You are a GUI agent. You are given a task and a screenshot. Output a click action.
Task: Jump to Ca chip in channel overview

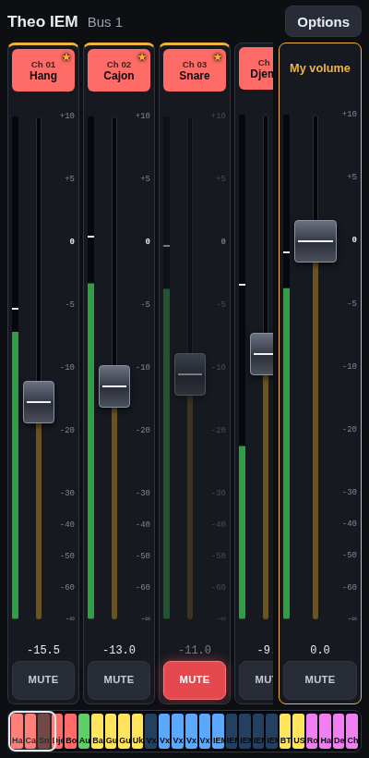(30, 731)
